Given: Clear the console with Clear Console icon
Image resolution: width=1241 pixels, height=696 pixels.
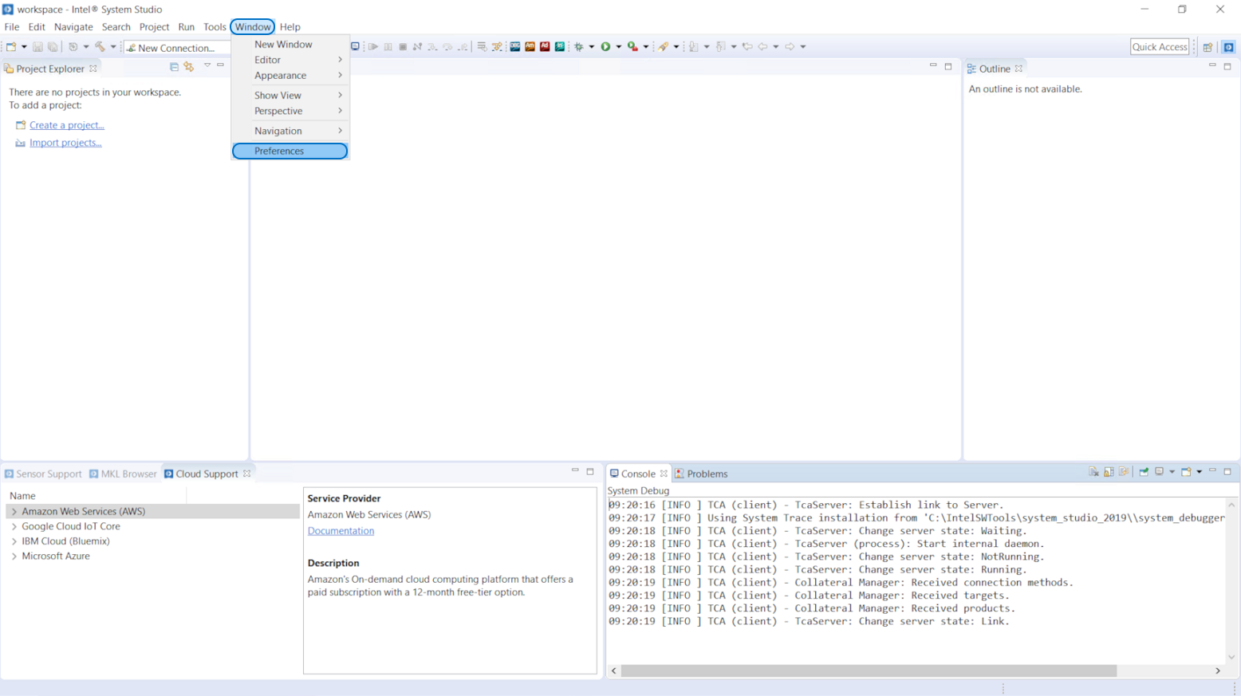Looking at the screenshot, I should (x=1093, y=472).
